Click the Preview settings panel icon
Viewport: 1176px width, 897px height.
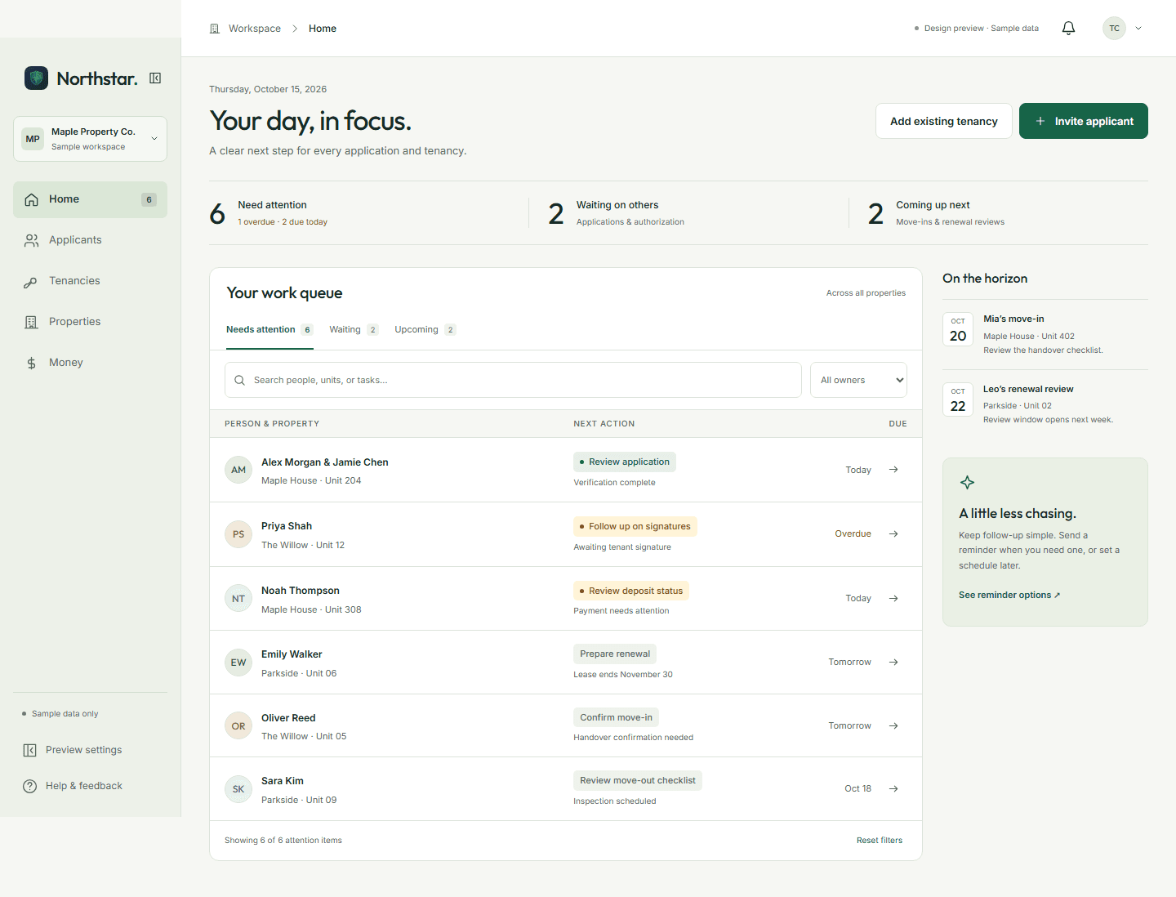click(x=30, y=750)
